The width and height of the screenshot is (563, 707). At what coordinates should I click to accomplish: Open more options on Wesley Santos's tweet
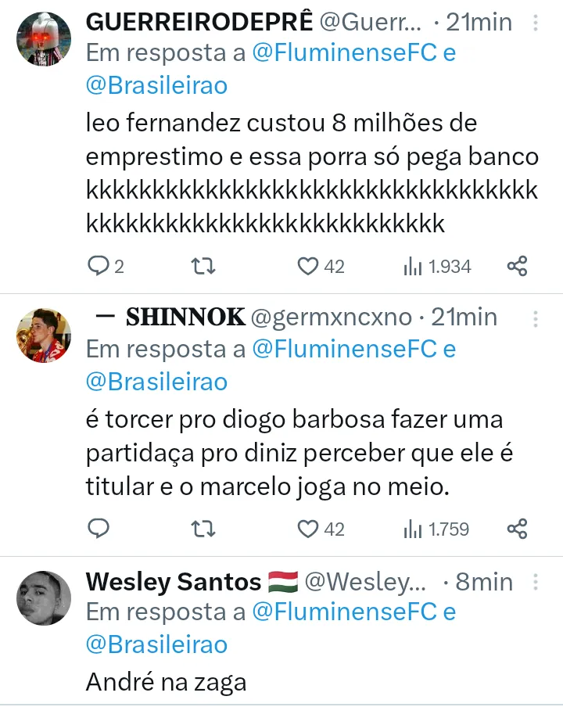536,582
